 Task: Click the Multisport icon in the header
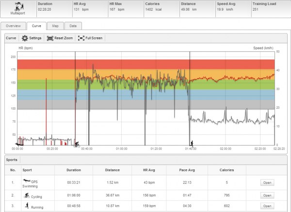[19, 7]
